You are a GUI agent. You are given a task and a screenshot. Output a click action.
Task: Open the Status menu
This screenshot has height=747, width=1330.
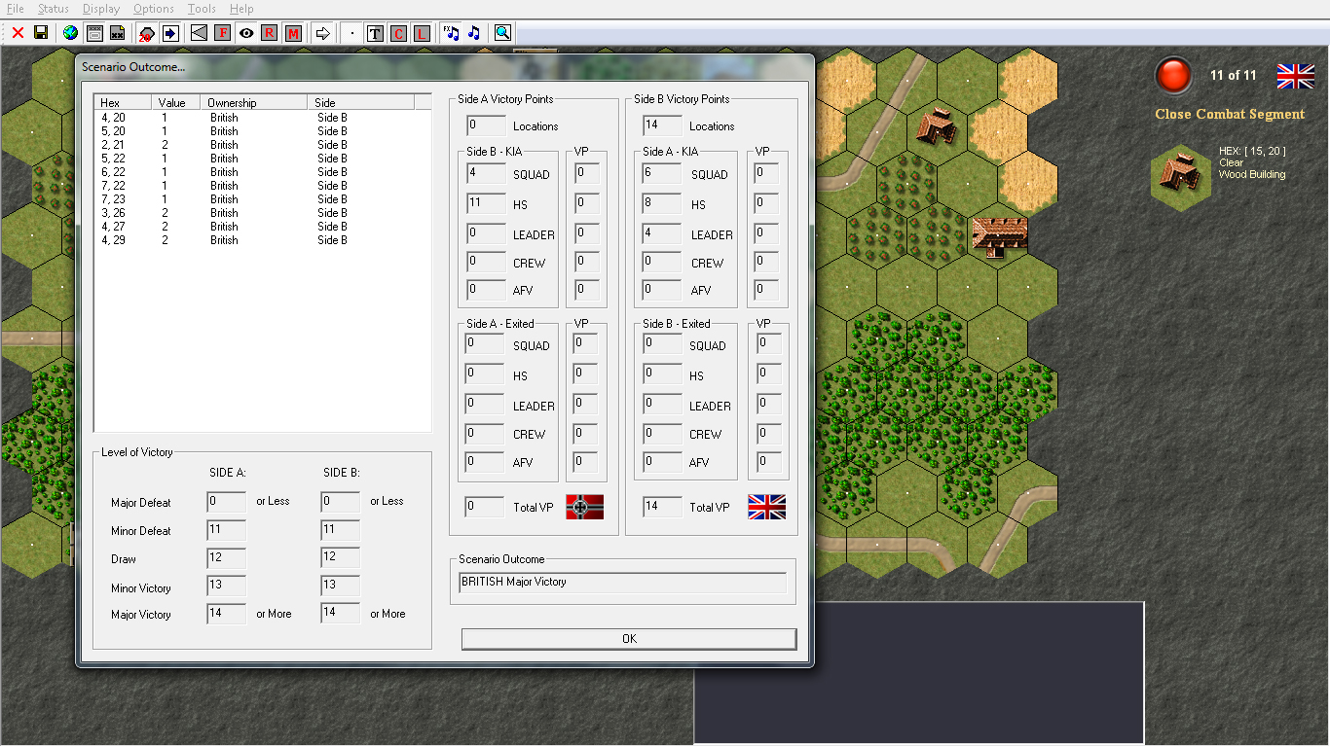click(54, 9)
